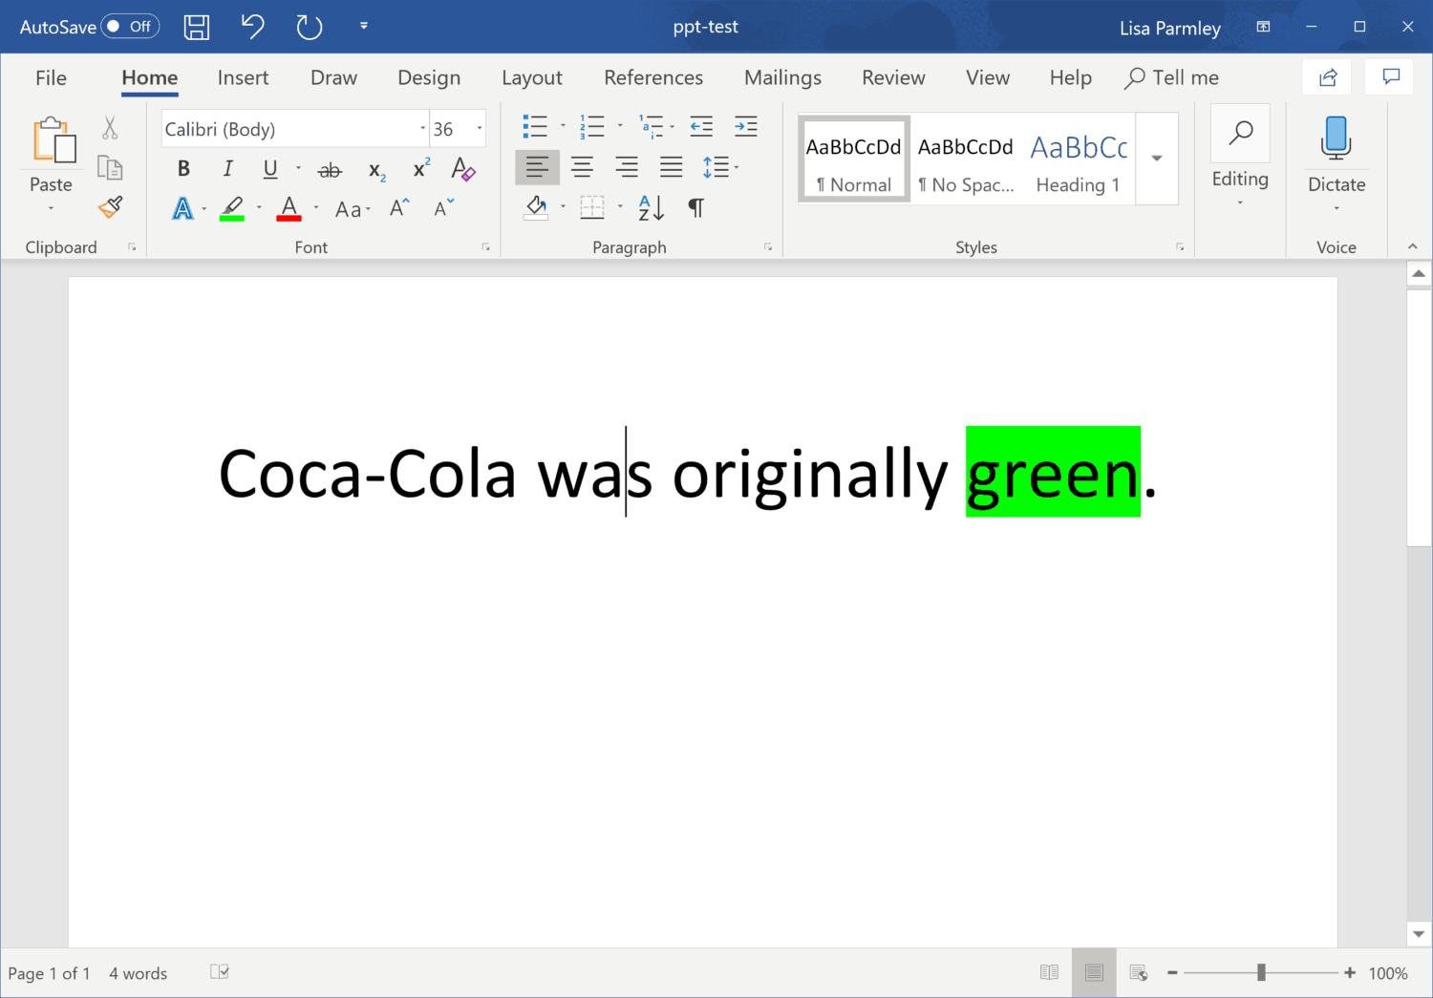The image size is (1433, 998).
Task: Expand the Styles gallery More arrow
Action: pyautogui.click(x=1157, y=159)
